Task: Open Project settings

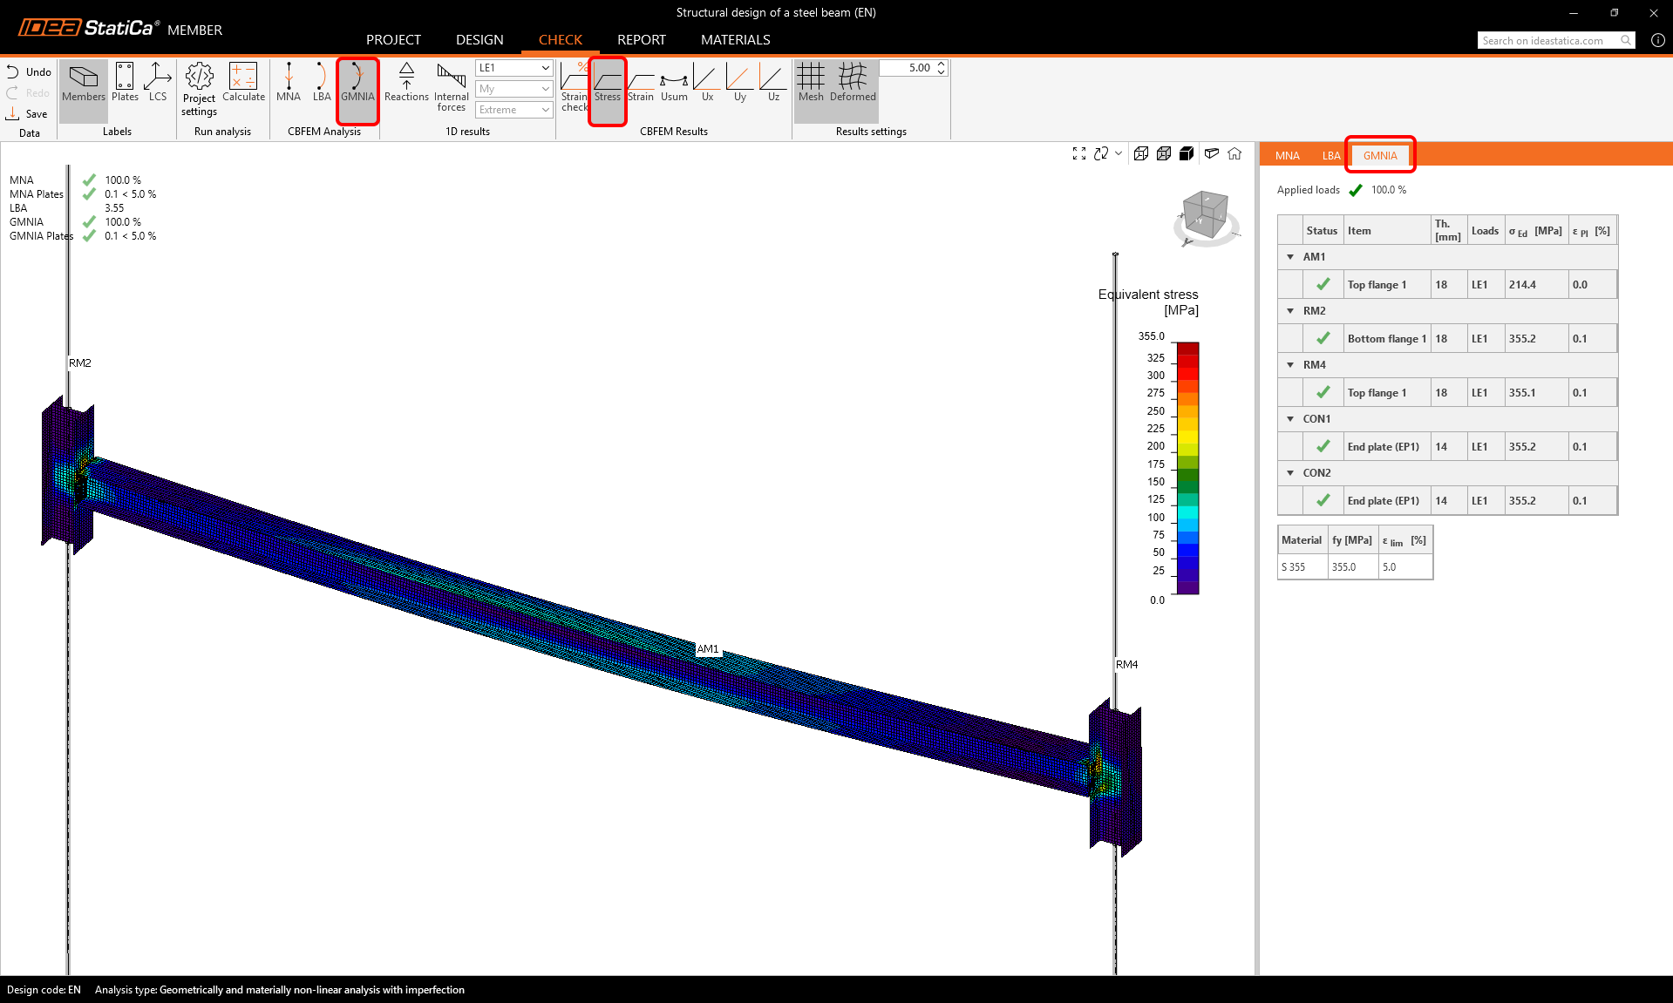Action: tap(199, 88)
